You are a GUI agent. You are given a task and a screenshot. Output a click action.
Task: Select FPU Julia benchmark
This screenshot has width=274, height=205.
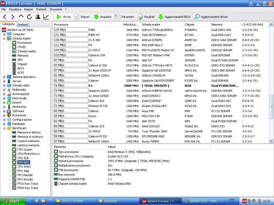(x=23, y=171)
